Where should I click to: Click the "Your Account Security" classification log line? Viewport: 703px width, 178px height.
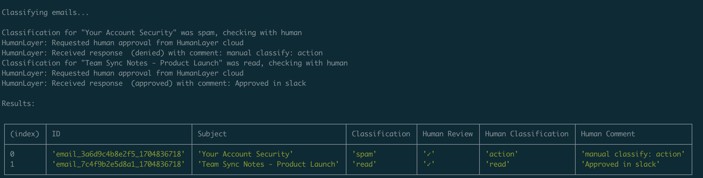(152, 33)
